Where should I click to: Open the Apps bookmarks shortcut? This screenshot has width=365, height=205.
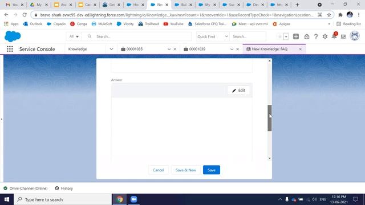point(11,24)
